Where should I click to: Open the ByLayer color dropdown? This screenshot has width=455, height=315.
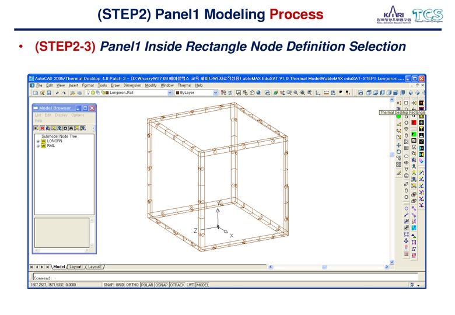(x=215, y=93)
